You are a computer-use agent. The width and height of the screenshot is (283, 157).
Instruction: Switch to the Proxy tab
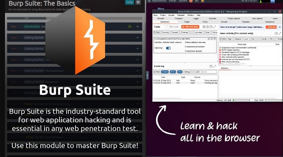click(205, 22)
